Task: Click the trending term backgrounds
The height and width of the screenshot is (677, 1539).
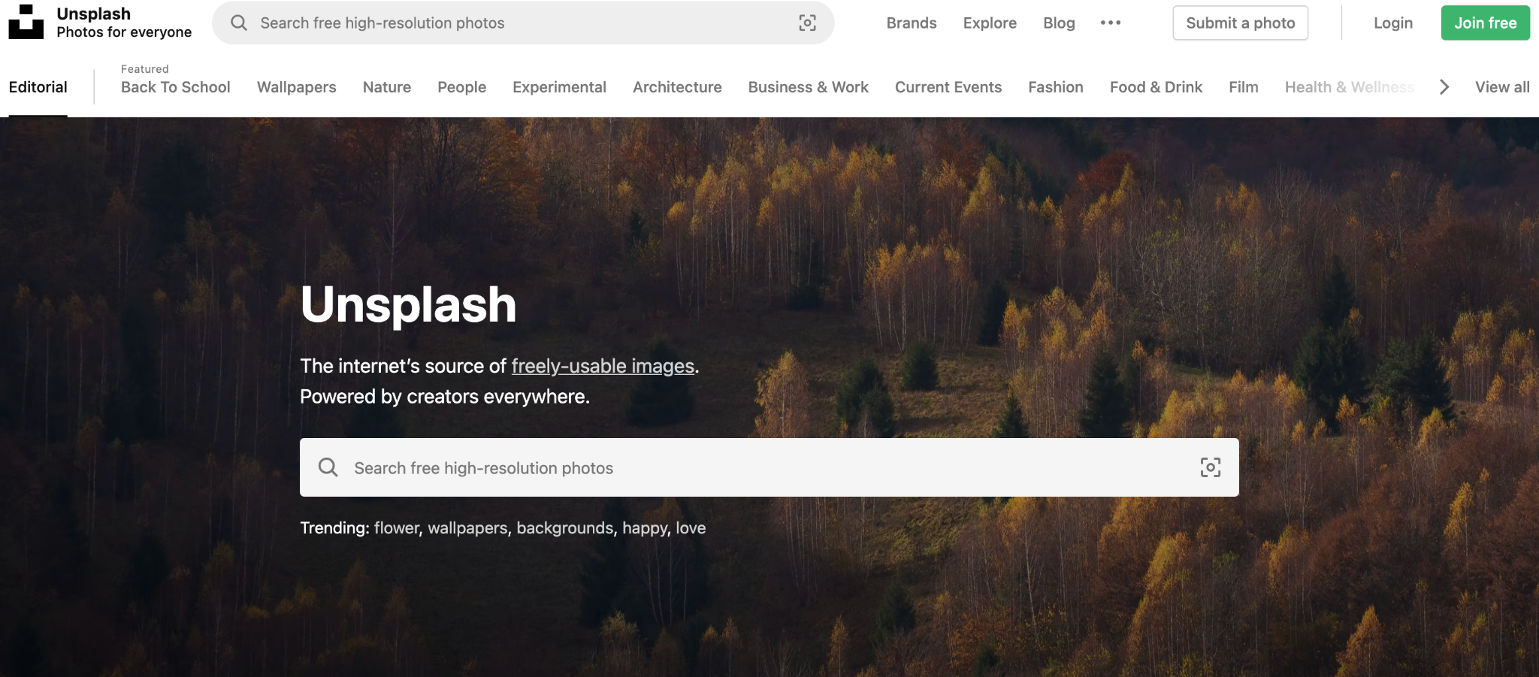Action: point(567,528)
